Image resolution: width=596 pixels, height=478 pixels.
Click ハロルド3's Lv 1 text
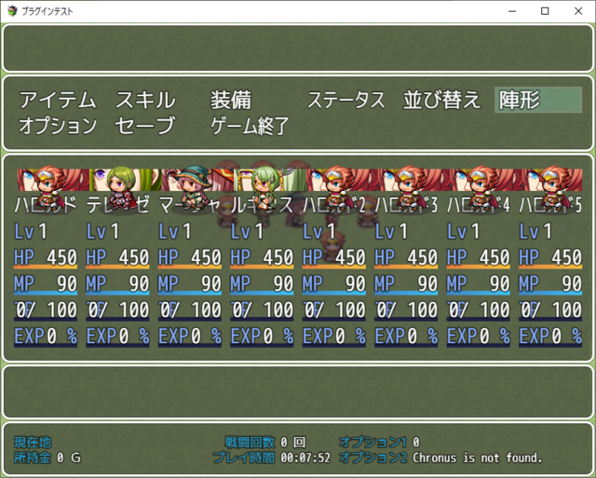pyautogui.click(x=391, y=232)
